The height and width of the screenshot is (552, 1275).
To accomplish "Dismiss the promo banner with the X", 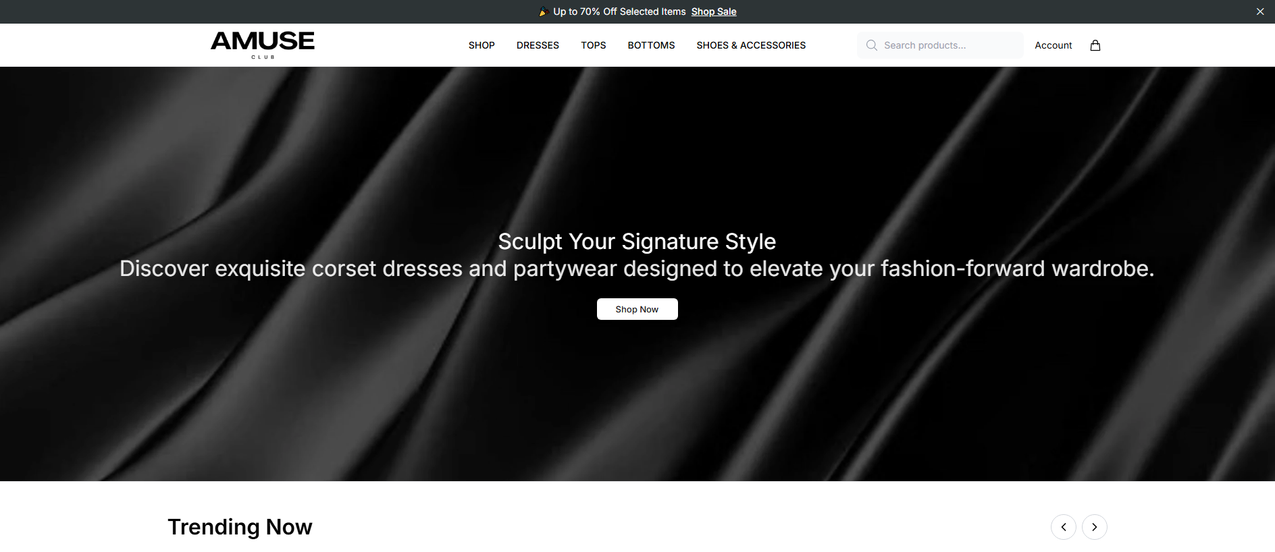I will tap(1260, 11).
